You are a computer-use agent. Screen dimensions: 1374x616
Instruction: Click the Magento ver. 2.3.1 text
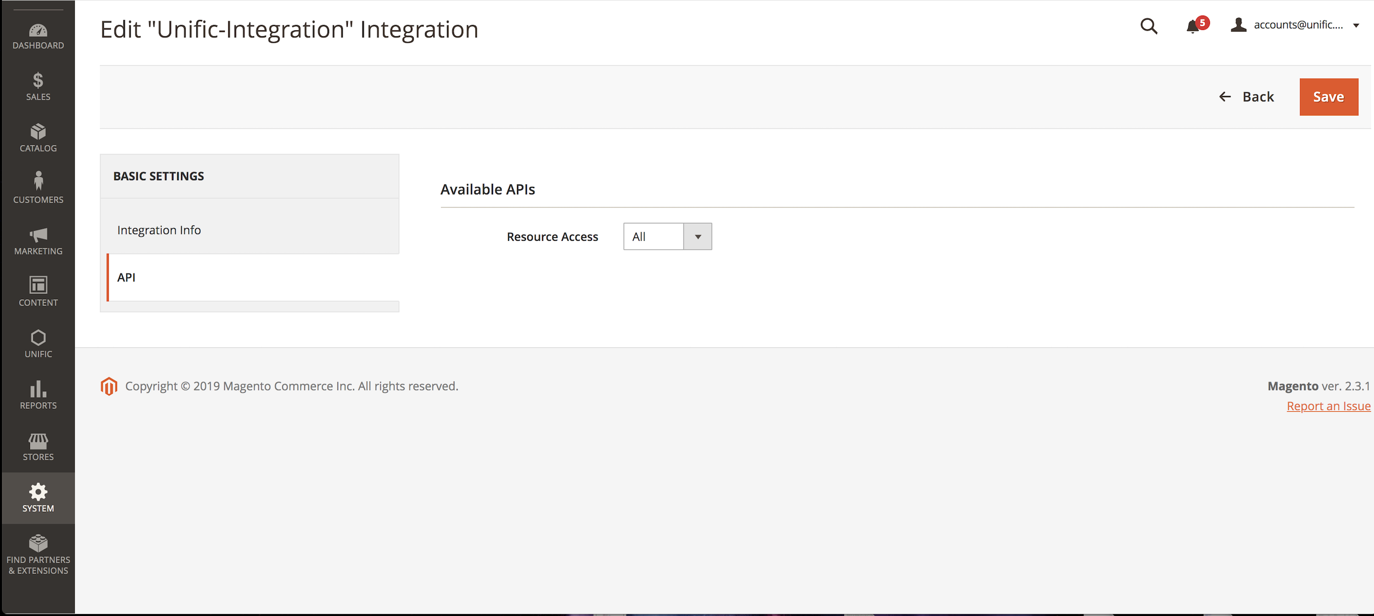[x=1319, y=385]
